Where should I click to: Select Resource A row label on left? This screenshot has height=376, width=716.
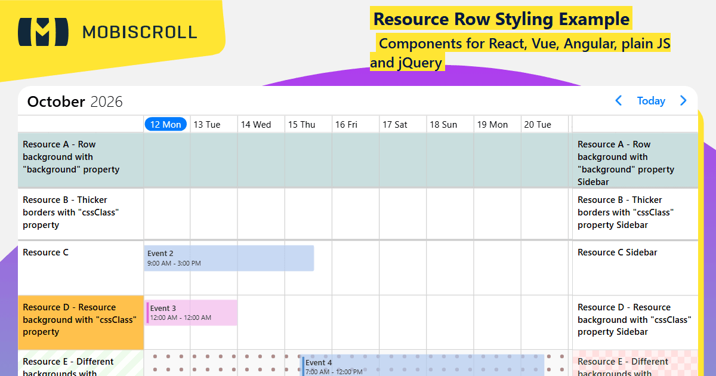point(81,160)
